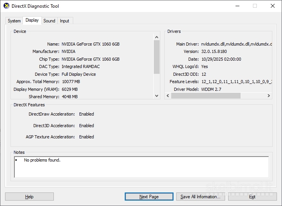Switch to the System tab
The image size is (282, 206).
[14, 21]
